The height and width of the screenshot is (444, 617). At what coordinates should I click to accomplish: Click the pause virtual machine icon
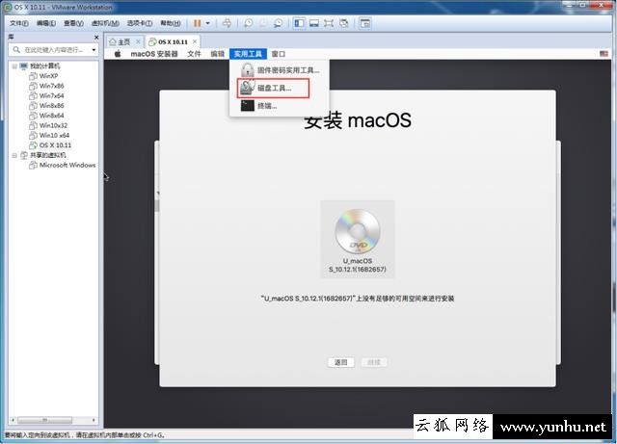click(x=197, y=23)
